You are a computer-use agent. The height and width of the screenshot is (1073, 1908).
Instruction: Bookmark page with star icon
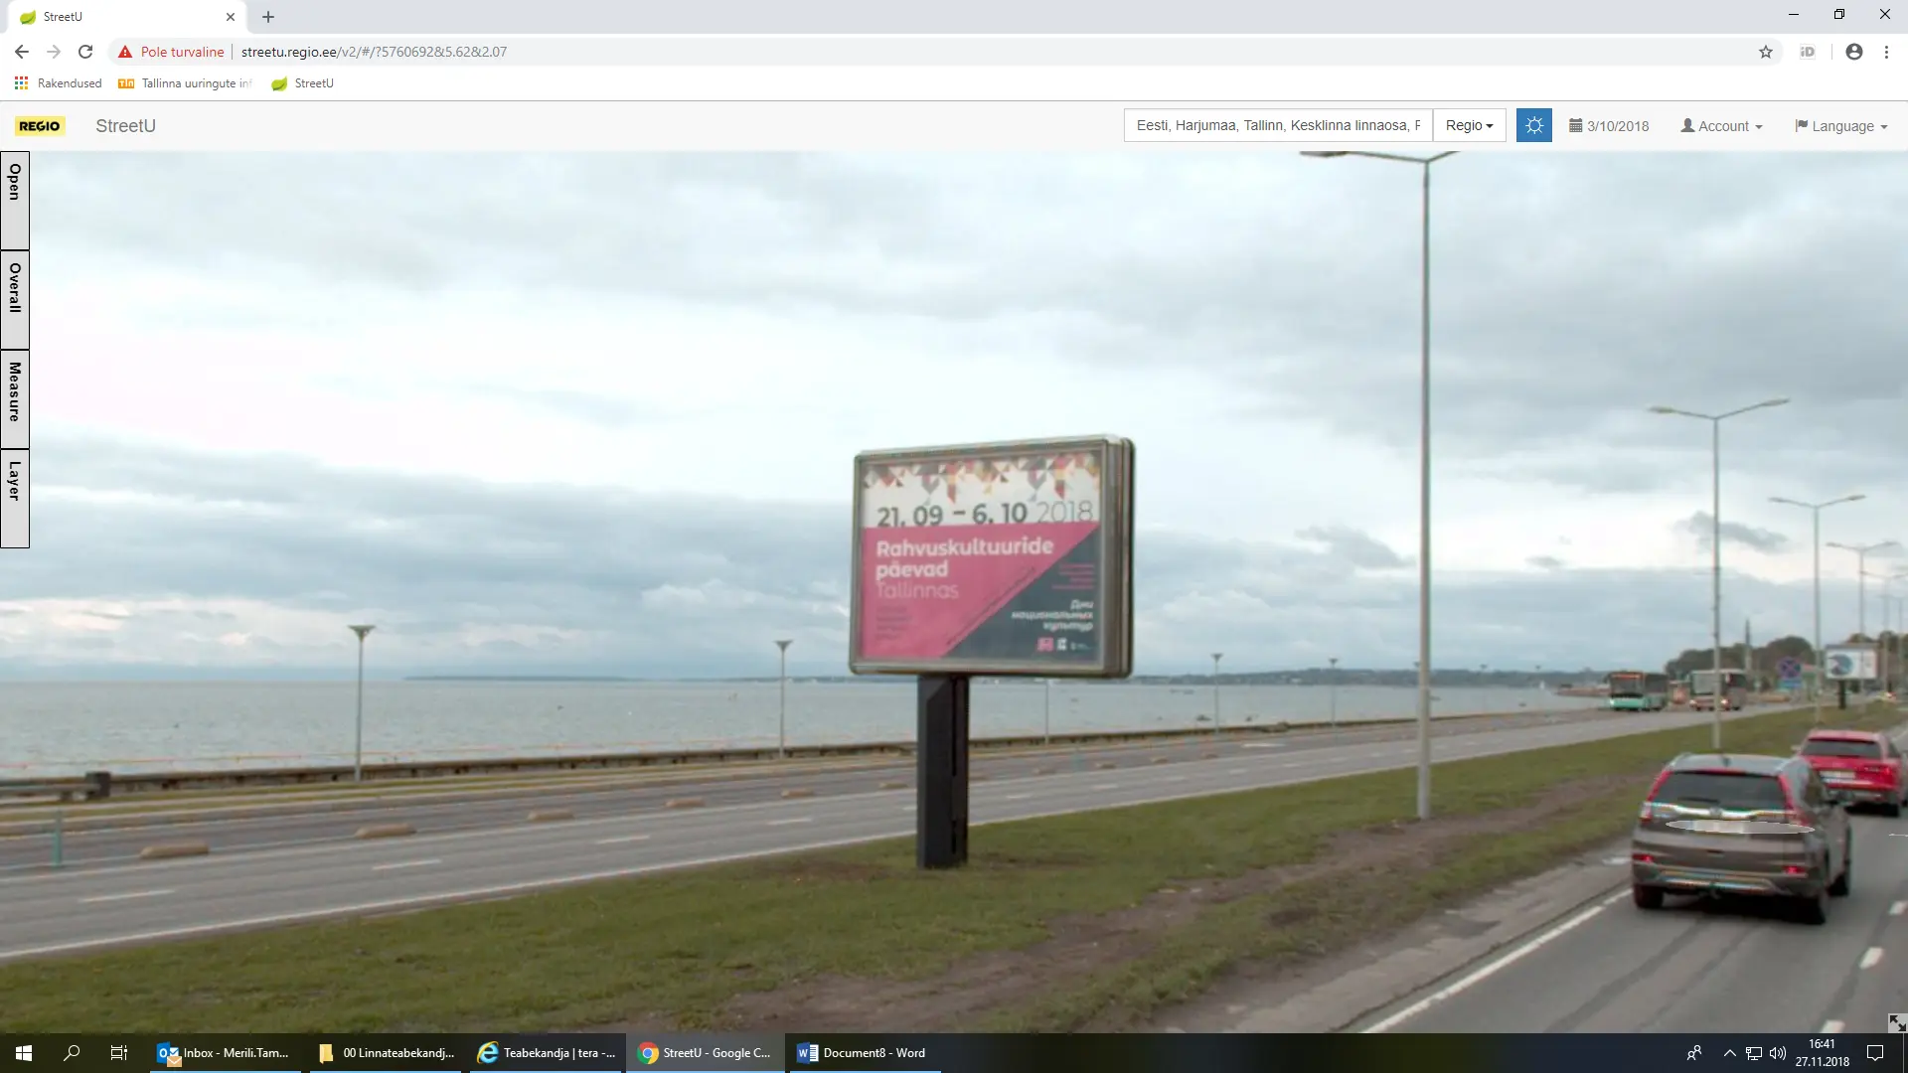point(1766,52)
